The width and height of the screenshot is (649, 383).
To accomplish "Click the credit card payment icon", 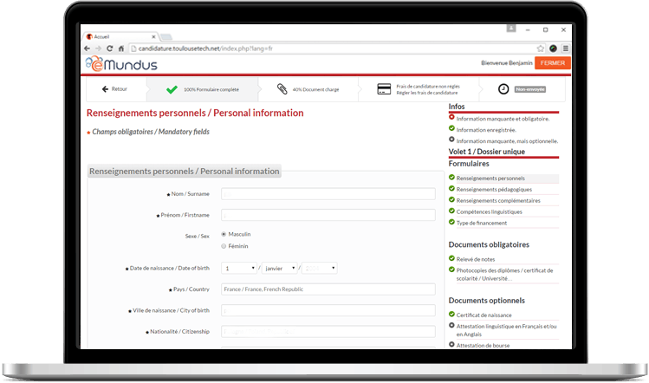I will (384, 89).
